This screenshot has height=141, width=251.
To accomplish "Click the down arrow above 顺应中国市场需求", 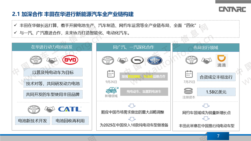I will tap(132, 106).
